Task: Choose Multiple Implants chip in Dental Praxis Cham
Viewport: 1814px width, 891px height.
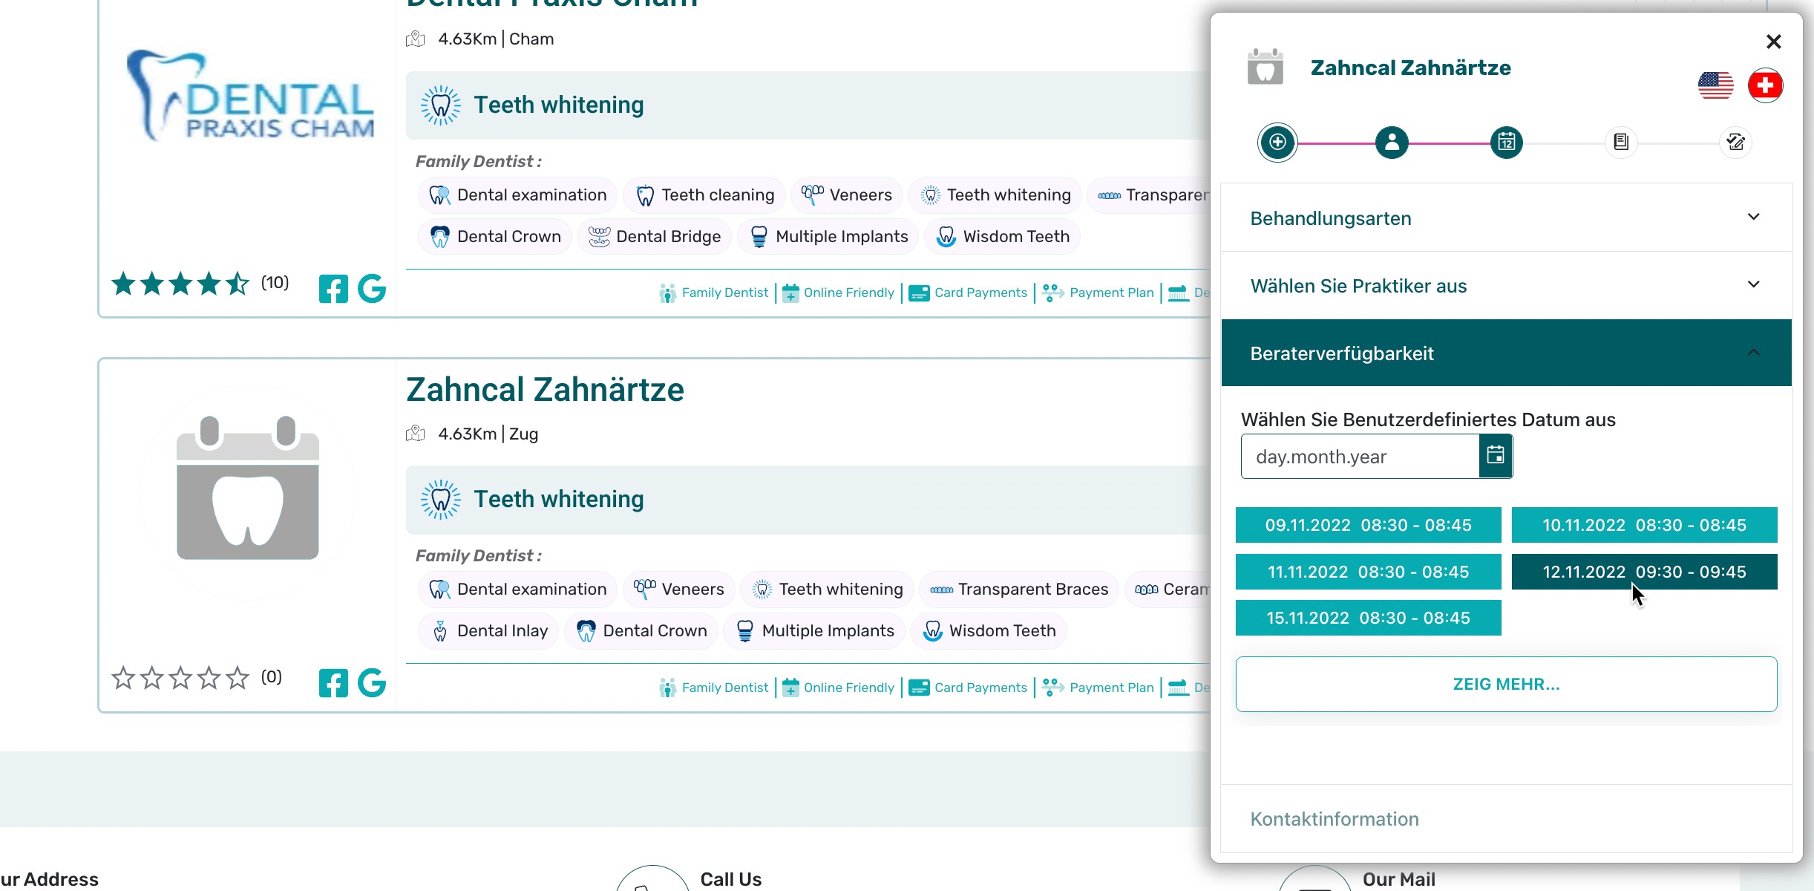Action: pyautogui.click(x=828, y=236)
